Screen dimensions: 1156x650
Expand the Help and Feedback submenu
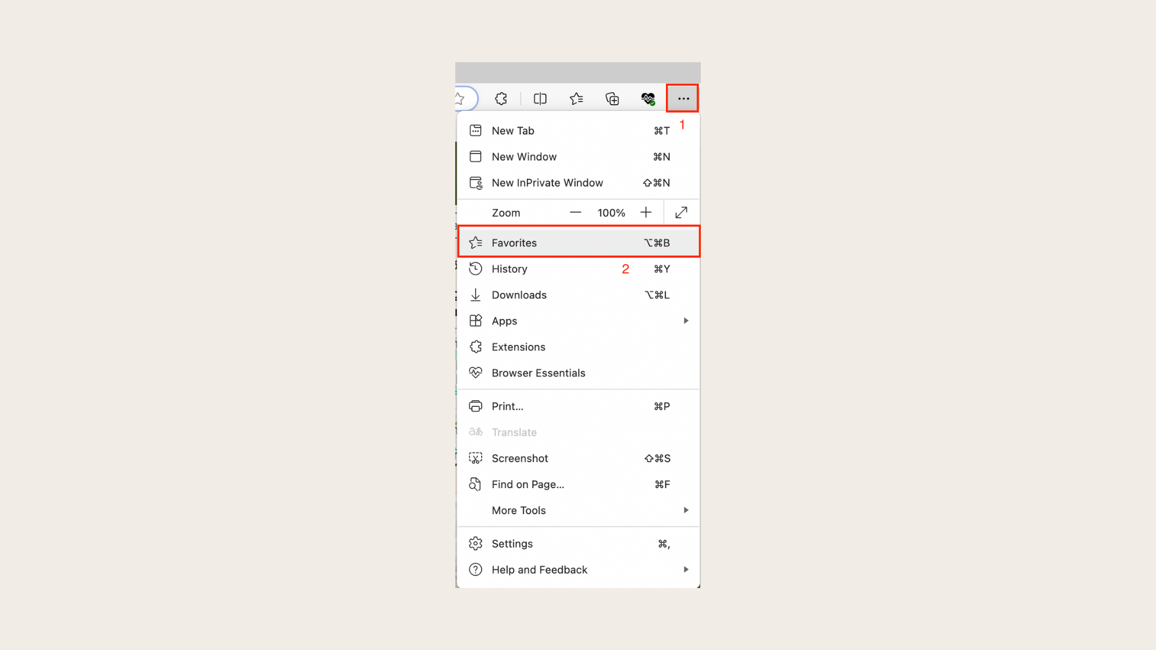pyautogui.click(x=686, y=569)
